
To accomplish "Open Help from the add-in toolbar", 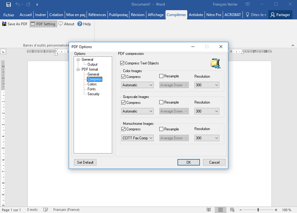I will [80, 24].
